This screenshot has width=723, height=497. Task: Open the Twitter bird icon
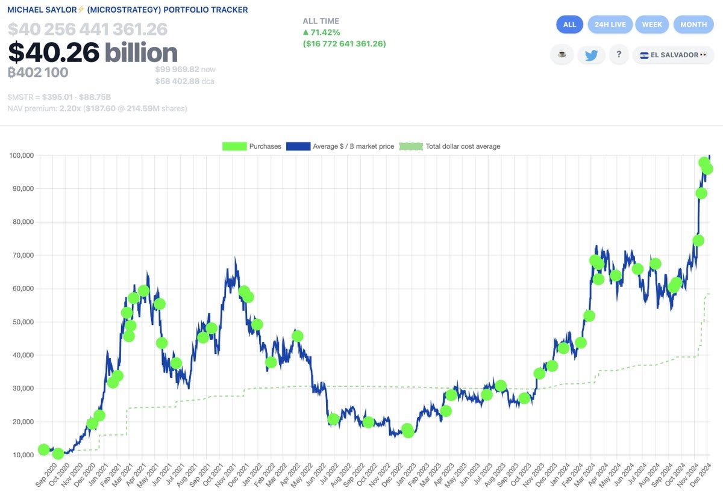pyautogui.click(x=591, y=54)
